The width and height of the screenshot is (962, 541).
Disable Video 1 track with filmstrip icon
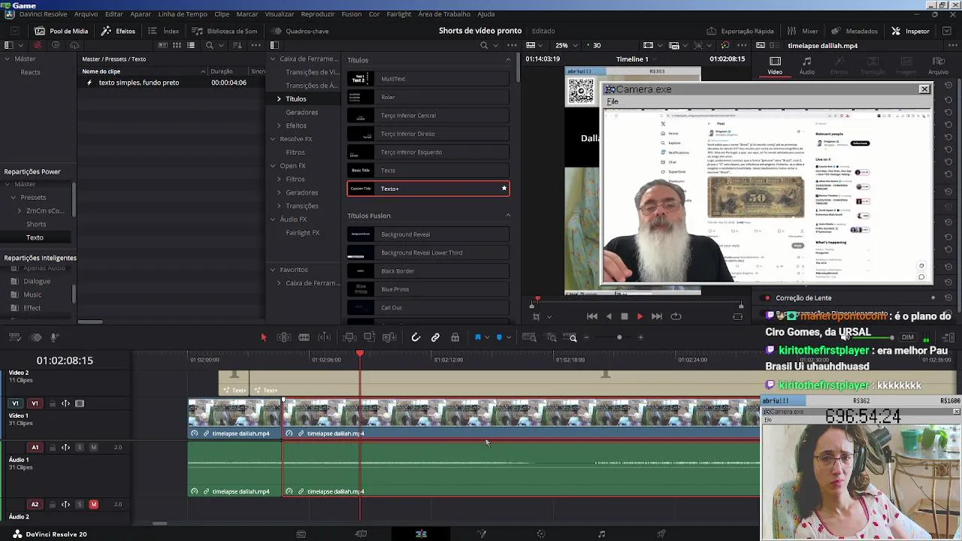pyautogui.click(x=80, y=403)
